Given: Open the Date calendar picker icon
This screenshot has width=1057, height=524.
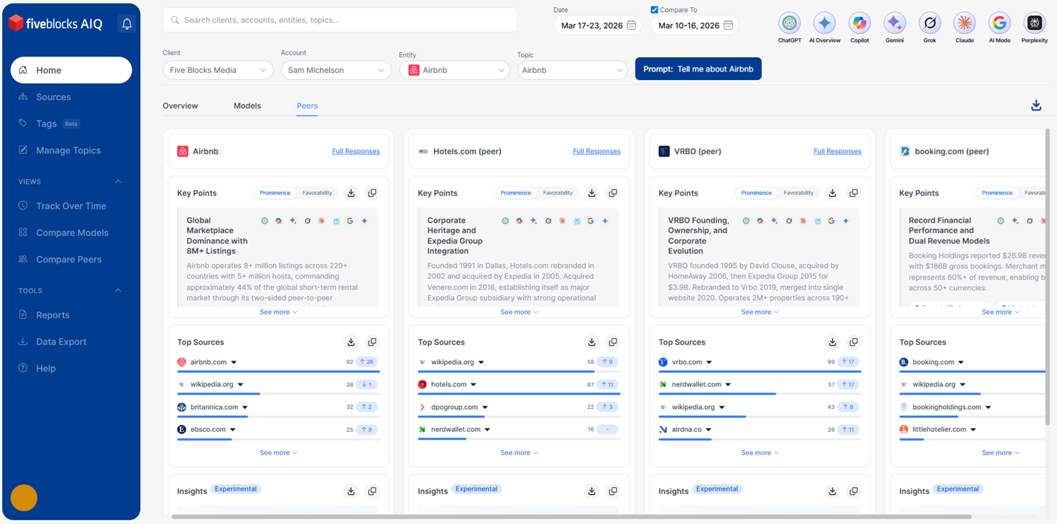Looking at the screenshot, I should 631,25.
